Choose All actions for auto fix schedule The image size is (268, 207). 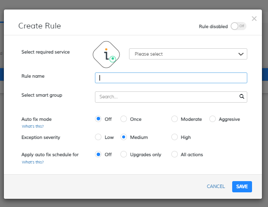pyautogui.click(x=174, y=154)
